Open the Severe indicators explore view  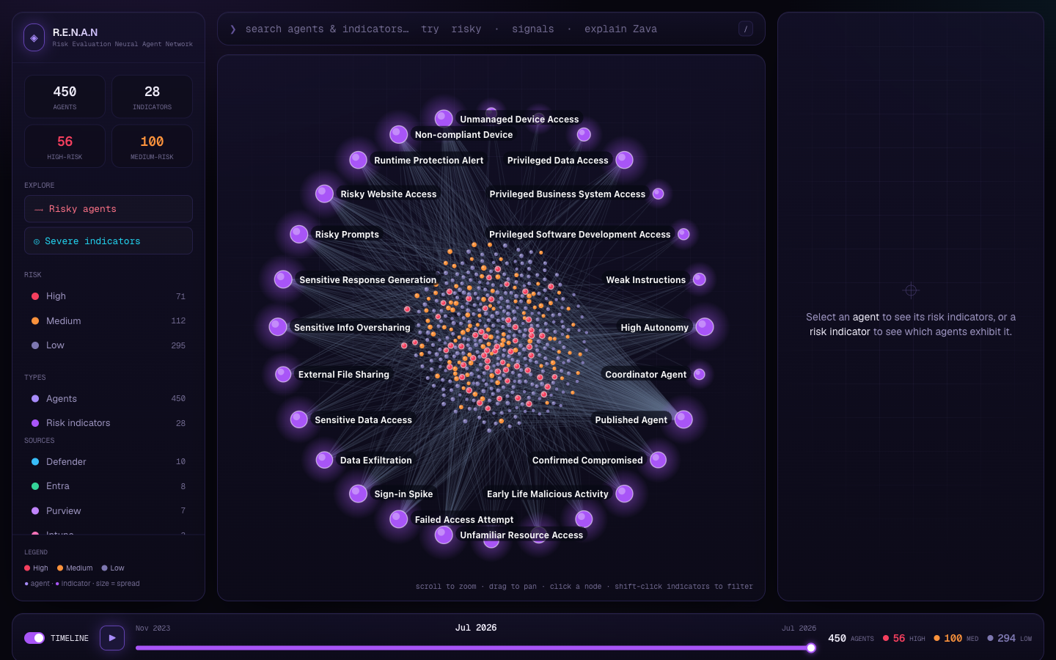109,241
